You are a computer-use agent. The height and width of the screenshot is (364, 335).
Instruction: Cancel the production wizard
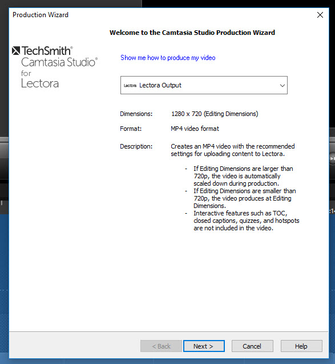point(252,346)
